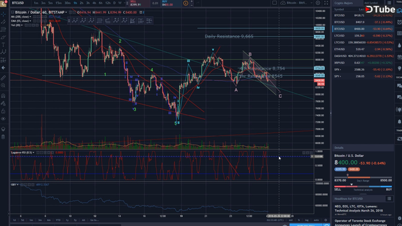Open NEO, EOS, LTC, IOTA, Lumens headline
Image resolution: width=402 pixels, height=226 pixels.
pos(359,208)
